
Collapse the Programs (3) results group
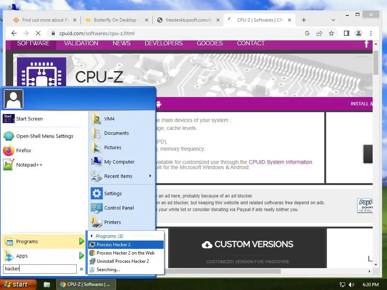pyautogui.click(x=92, y=236)
